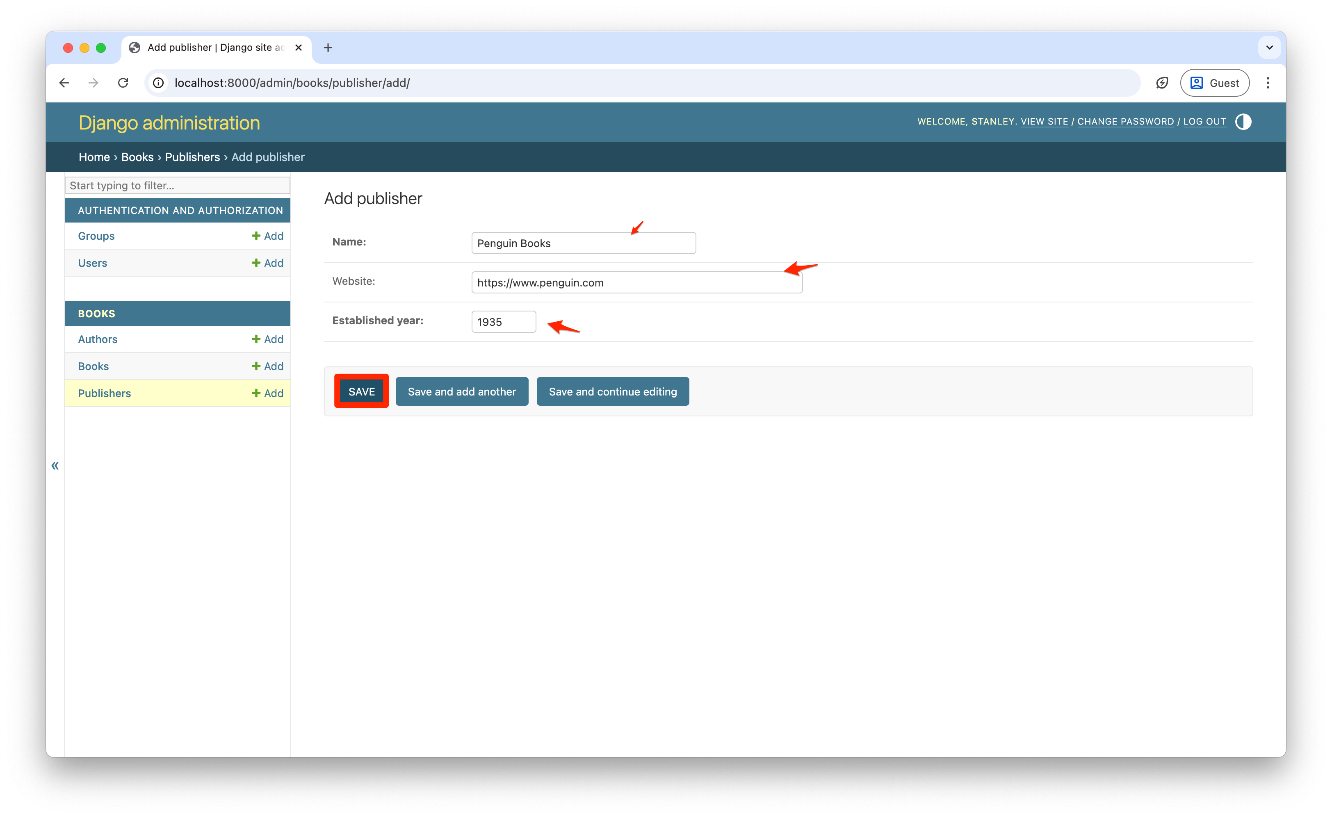Screen dimensions: 1332x818
Task: Open the browser three-dot menu
Action: coord(1268,83)
